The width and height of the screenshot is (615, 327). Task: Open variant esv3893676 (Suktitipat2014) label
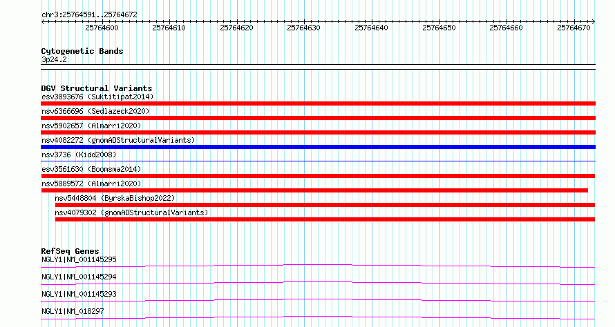coord(97,97)
